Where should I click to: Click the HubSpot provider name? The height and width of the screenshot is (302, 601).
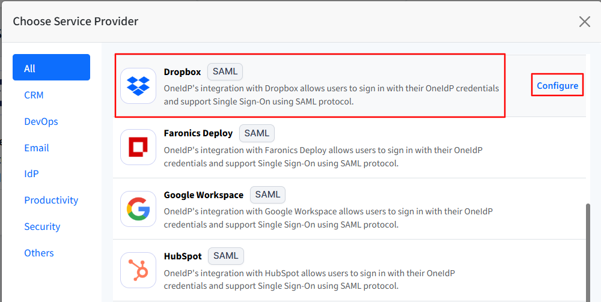click(183, 256)
